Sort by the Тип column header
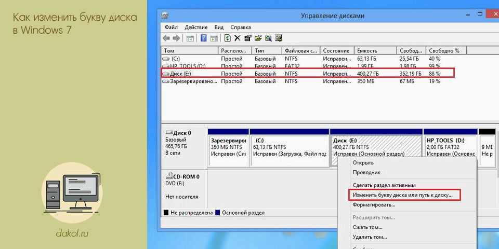This screenshot has width=499, height=249. [x=267, y=51]
